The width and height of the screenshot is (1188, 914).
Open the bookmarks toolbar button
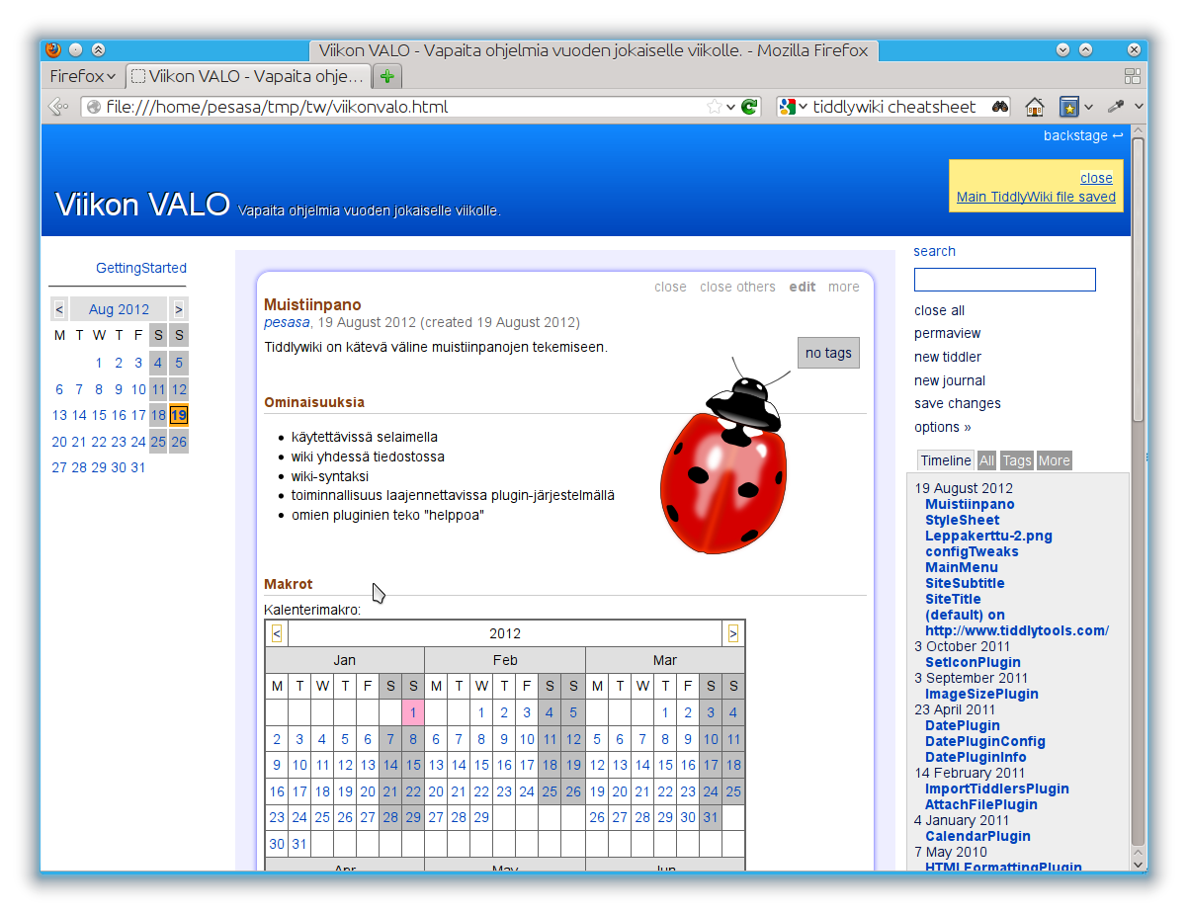click(x=1068, y=107)
